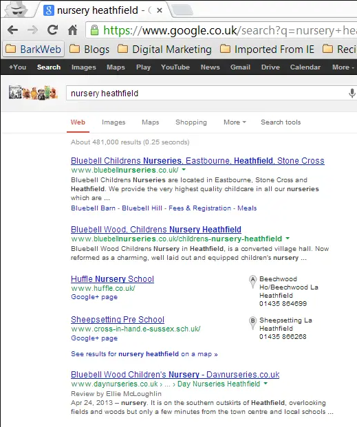The image size is (357, 427).
Task: Switch to the Shopping results tab
Action: (x=191, y=122)
